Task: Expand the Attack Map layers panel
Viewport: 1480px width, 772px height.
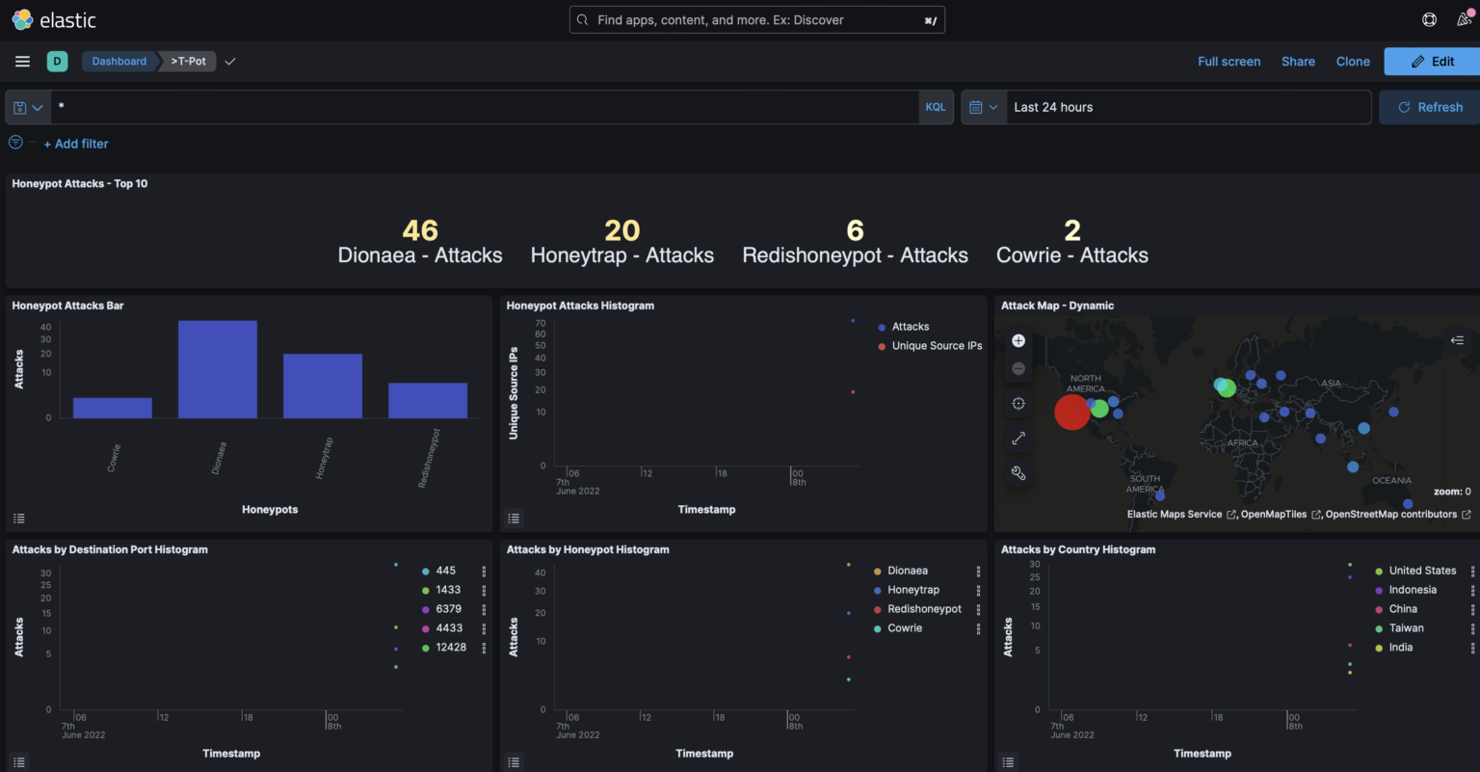Action: 1457,340
